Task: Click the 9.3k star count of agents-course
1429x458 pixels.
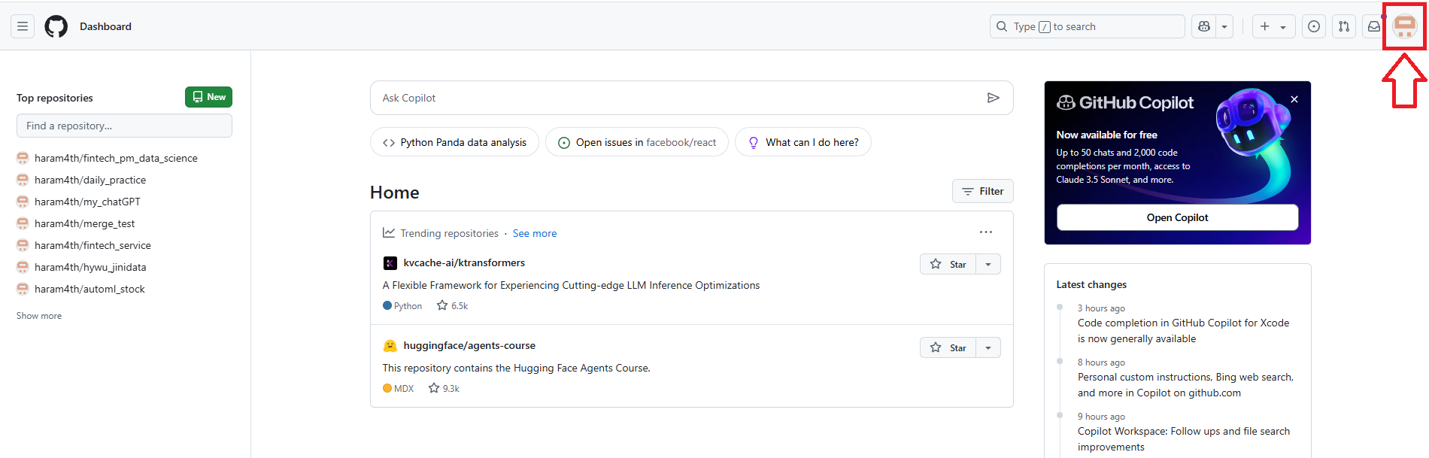Action: click(444, 388)
